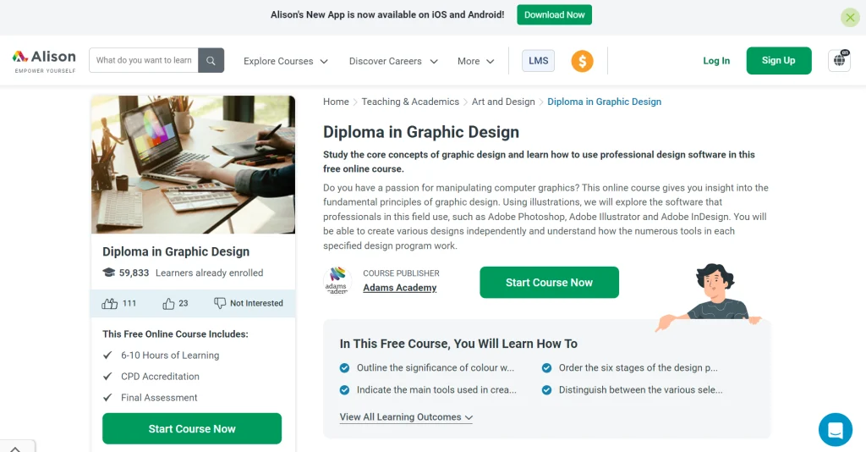Expand View All Learning Outcomes
This screenshot has width=866, height=452.
[x=406, y=417]
